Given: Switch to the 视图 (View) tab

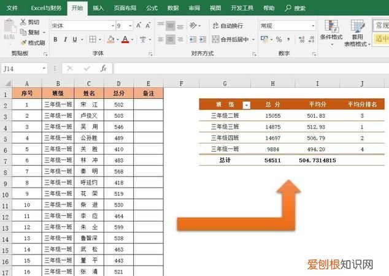Looking at the screenshot, I should click(215, 8).
